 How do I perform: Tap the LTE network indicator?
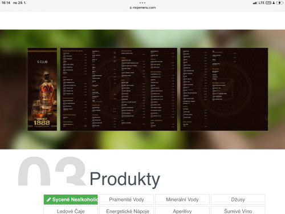[262, 3]
